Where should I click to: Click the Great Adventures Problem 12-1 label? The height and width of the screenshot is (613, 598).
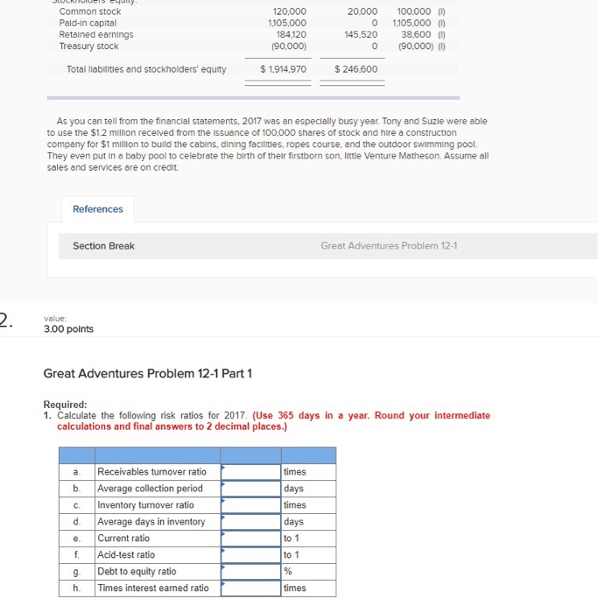click(389, 246)
